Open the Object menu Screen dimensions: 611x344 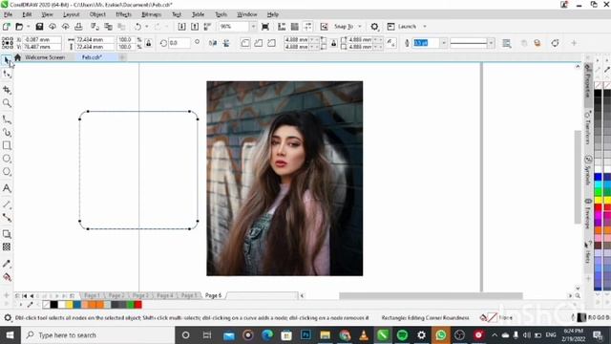click(97, 14)
